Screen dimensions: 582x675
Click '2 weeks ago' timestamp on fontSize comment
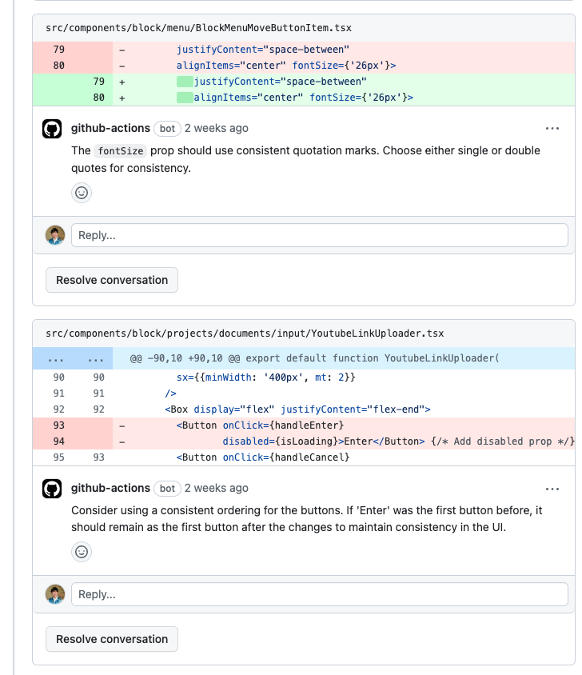tap(216, 128)
